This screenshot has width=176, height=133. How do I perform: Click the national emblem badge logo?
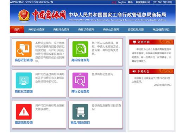point(24,16)
